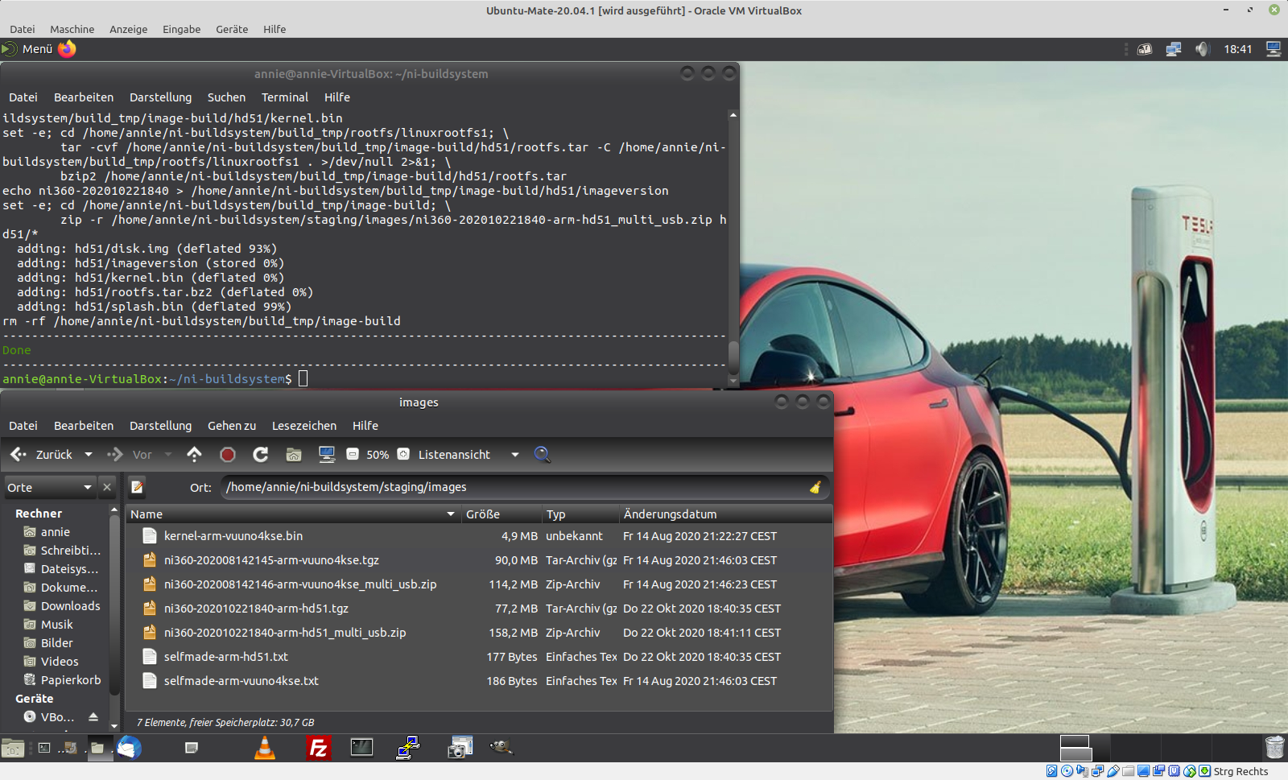Launch FileZilla from the bottom panel

click(319, 749)
